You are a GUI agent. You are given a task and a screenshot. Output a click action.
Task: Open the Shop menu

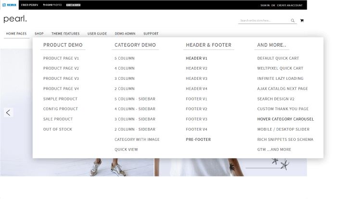(x=39, y=34)
